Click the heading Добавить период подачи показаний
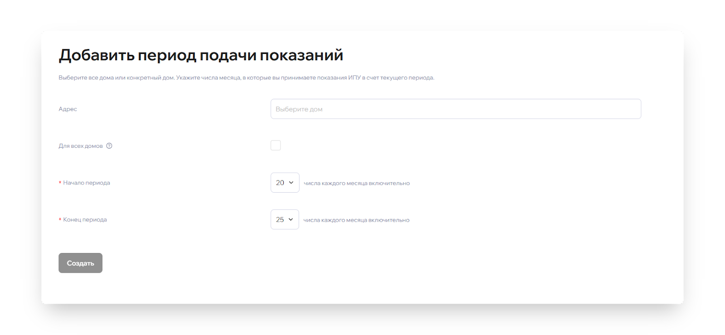This screenshot has width=725, height=335. pyautogui.click(x=201, y=55)
